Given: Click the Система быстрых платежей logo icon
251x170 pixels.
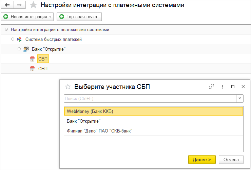Looking at the screenshot, I should [x=19, y=39].
